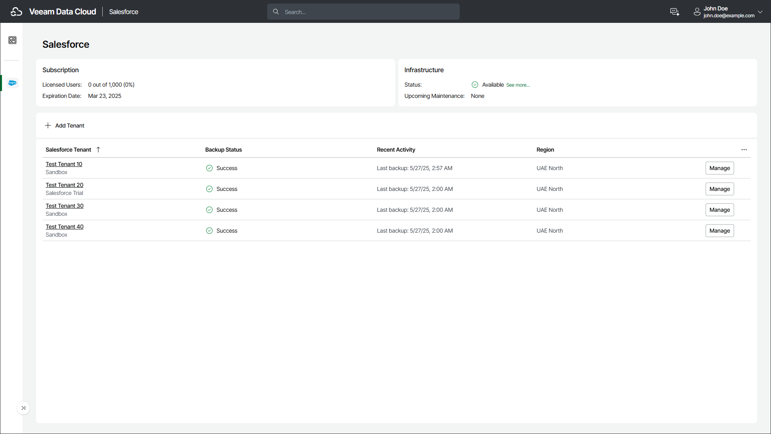Open the Test Tenant 30 link
The width and height of the screenshot is (771, 434).
click(x=65, y=206)
